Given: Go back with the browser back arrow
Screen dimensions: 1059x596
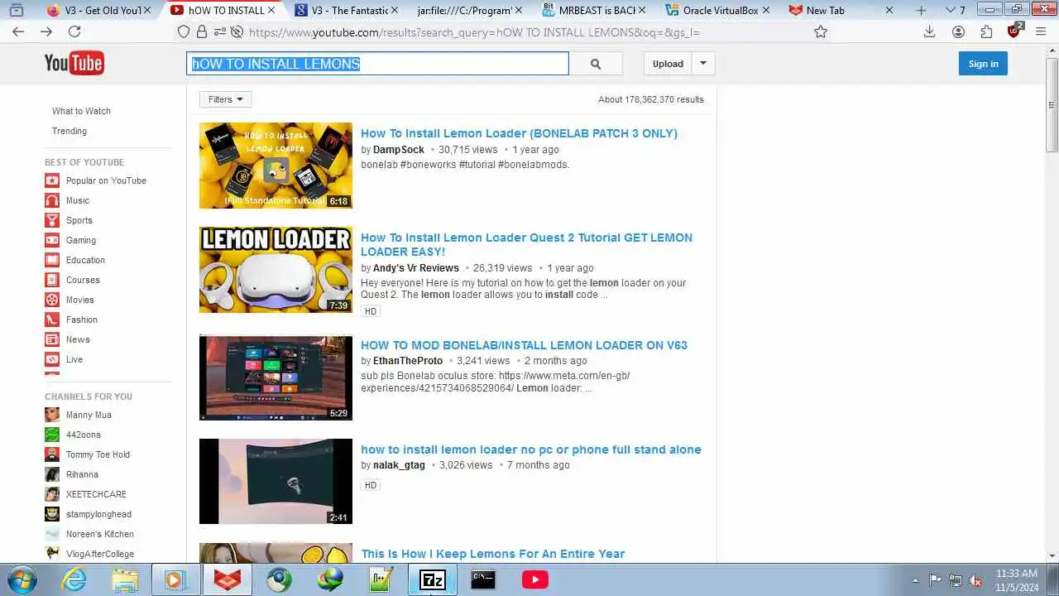Looking at the screenshot, I should pyautogui.click(x=18, y=31).
